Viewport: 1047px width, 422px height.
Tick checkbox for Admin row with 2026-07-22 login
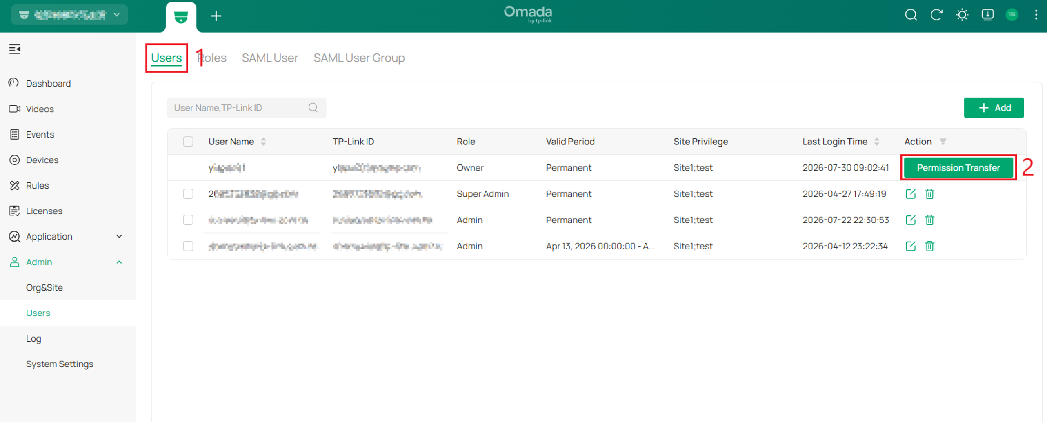(x=188, y=220)
